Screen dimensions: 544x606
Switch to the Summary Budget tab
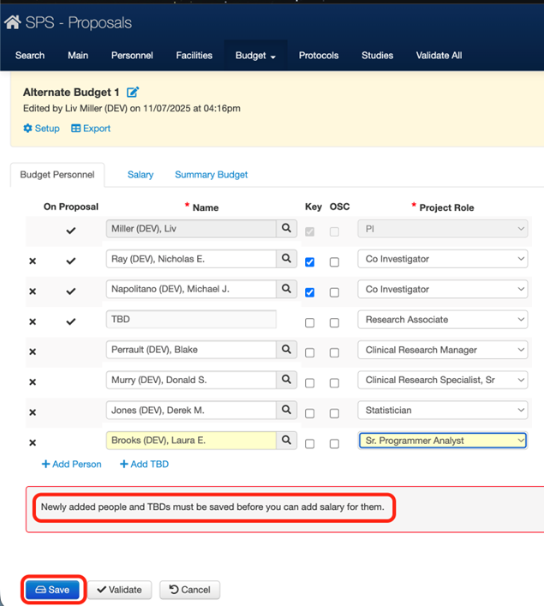point(211,175)
